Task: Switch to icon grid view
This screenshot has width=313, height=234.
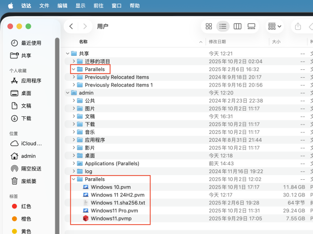Action: tap(209, 26)
